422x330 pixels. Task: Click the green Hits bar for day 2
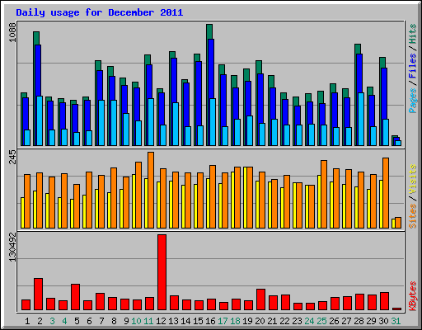[36, 38]
